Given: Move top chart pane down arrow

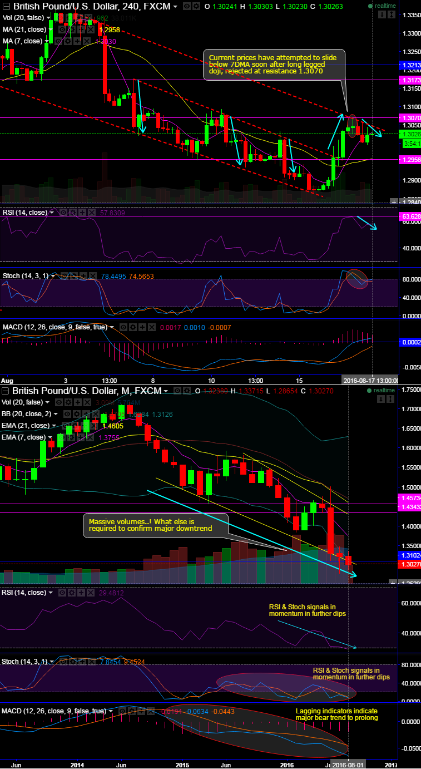Looking at the screenshot, I should pyautogui.click(x=382, y=14).
